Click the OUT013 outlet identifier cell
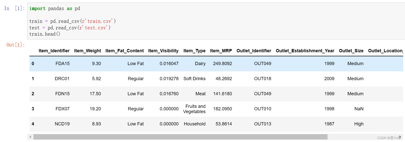Image resolution: width=405 pixels, height=142 pixels. click(263, 124)
